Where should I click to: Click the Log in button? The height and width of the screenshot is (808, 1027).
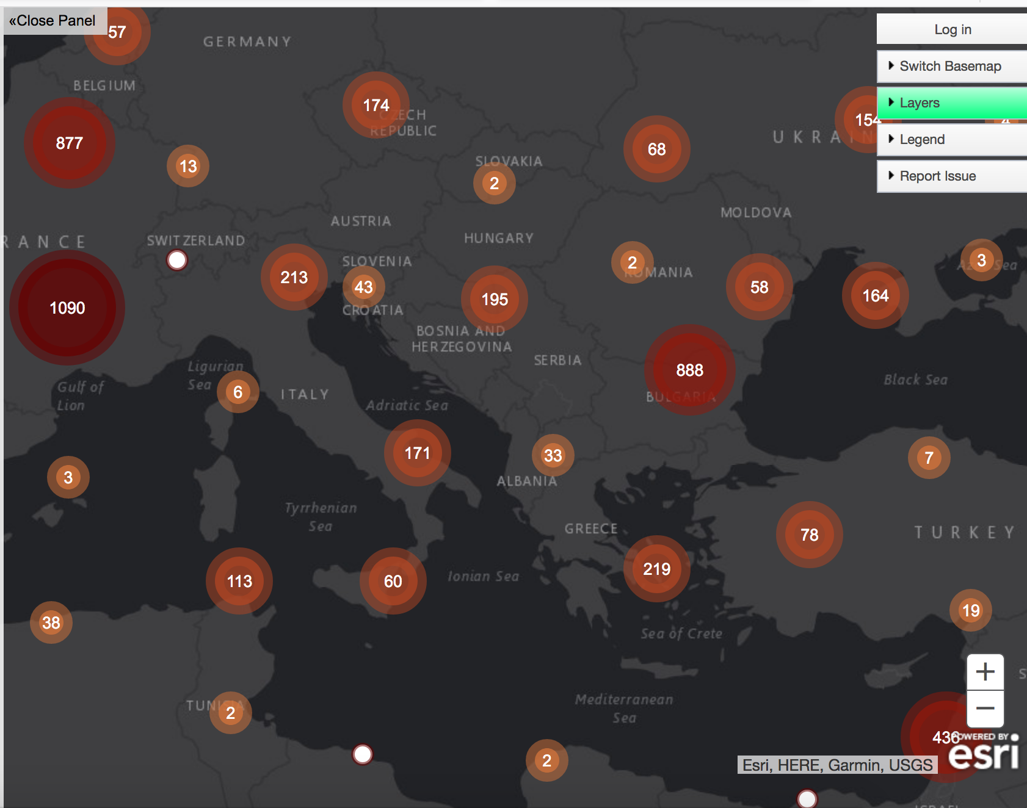(952, 29)
